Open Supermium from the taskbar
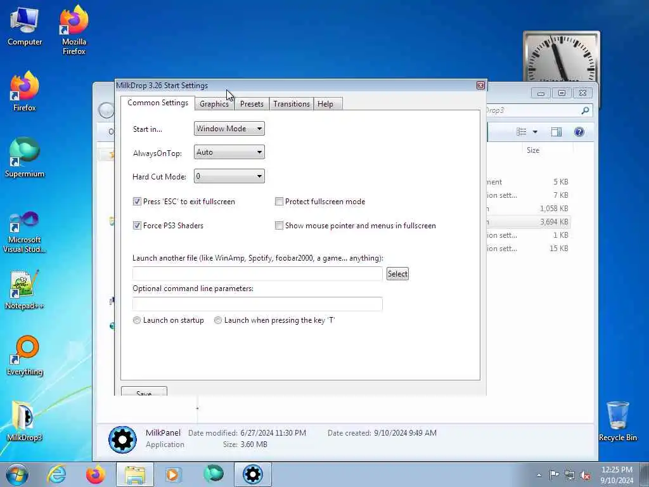 tap(214, 474)
